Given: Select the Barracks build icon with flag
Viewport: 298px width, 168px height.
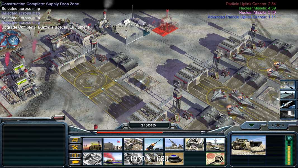Looking at the screenshot, I should tap(113, 144).
